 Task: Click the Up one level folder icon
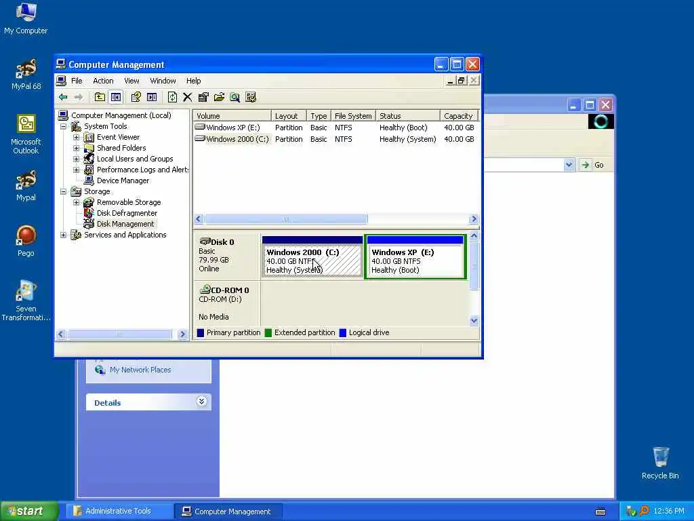click(100, 97)
